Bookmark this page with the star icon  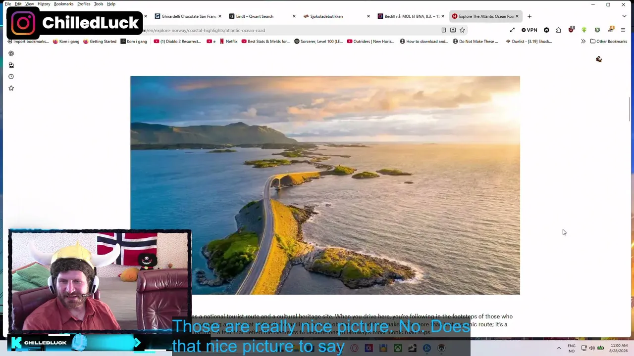point(462,30)
